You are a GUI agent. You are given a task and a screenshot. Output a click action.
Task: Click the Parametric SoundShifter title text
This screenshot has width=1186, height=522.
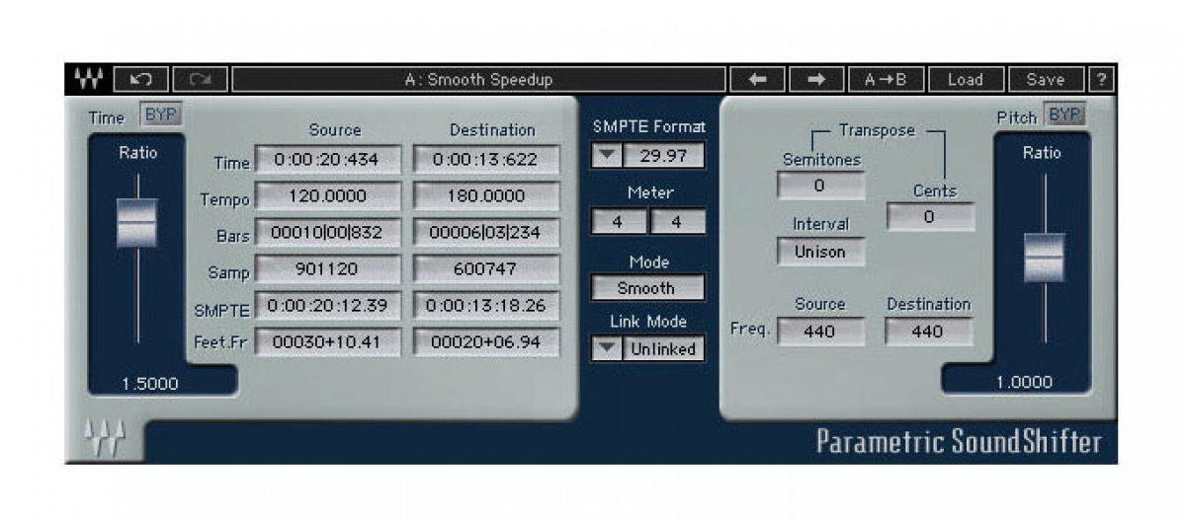click(x=958, y=440)
